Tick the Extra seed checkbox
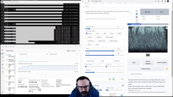 pyautogui.click(x=119, y=79)
